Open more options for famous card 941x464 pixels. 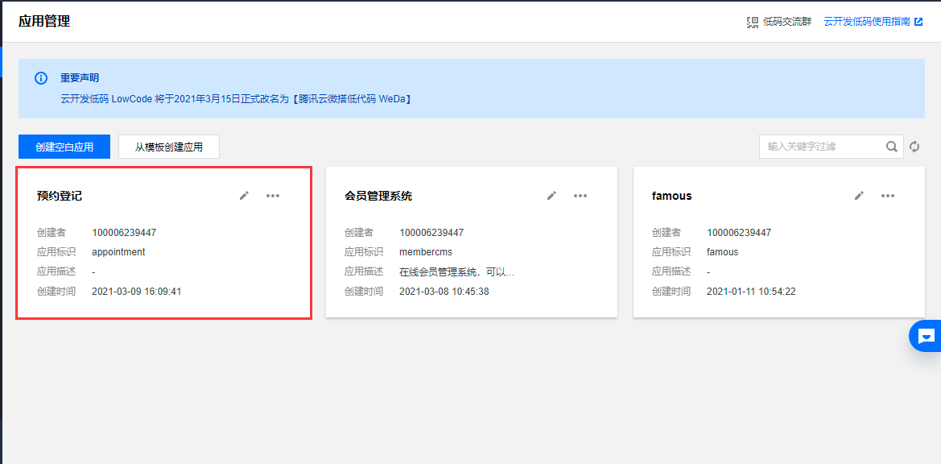point(888,196)
